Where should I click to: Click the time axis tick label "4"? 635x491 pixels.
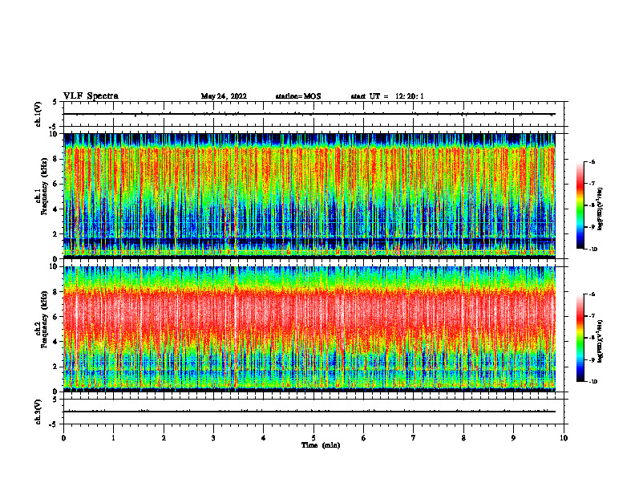pos(264,438)
